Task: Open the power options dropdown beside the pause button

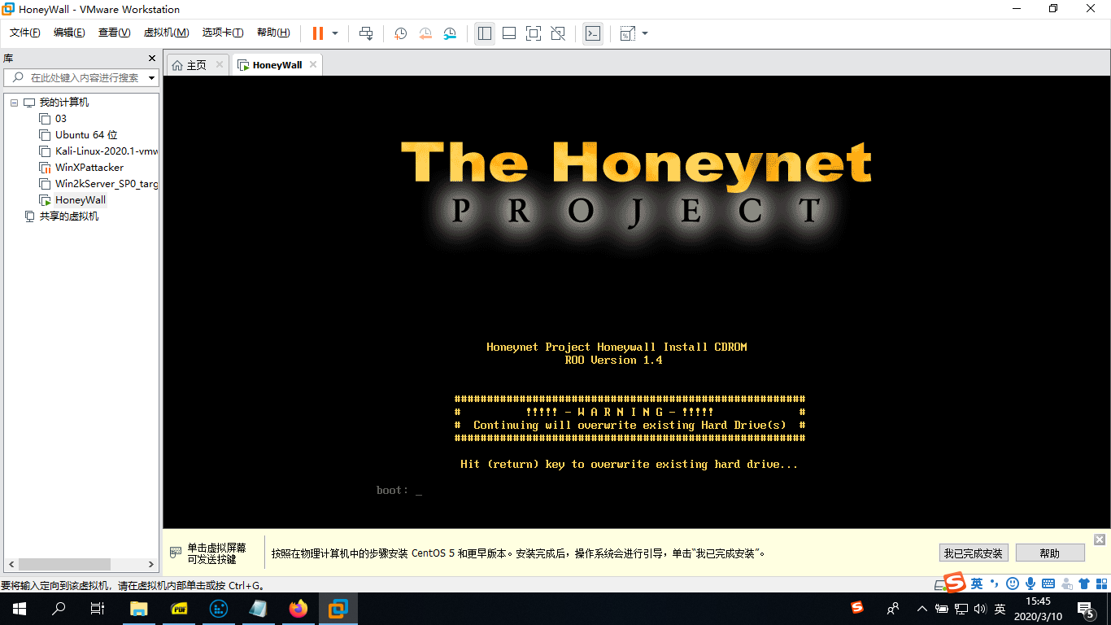Action: pyautogui.click(x=335, y=33)
